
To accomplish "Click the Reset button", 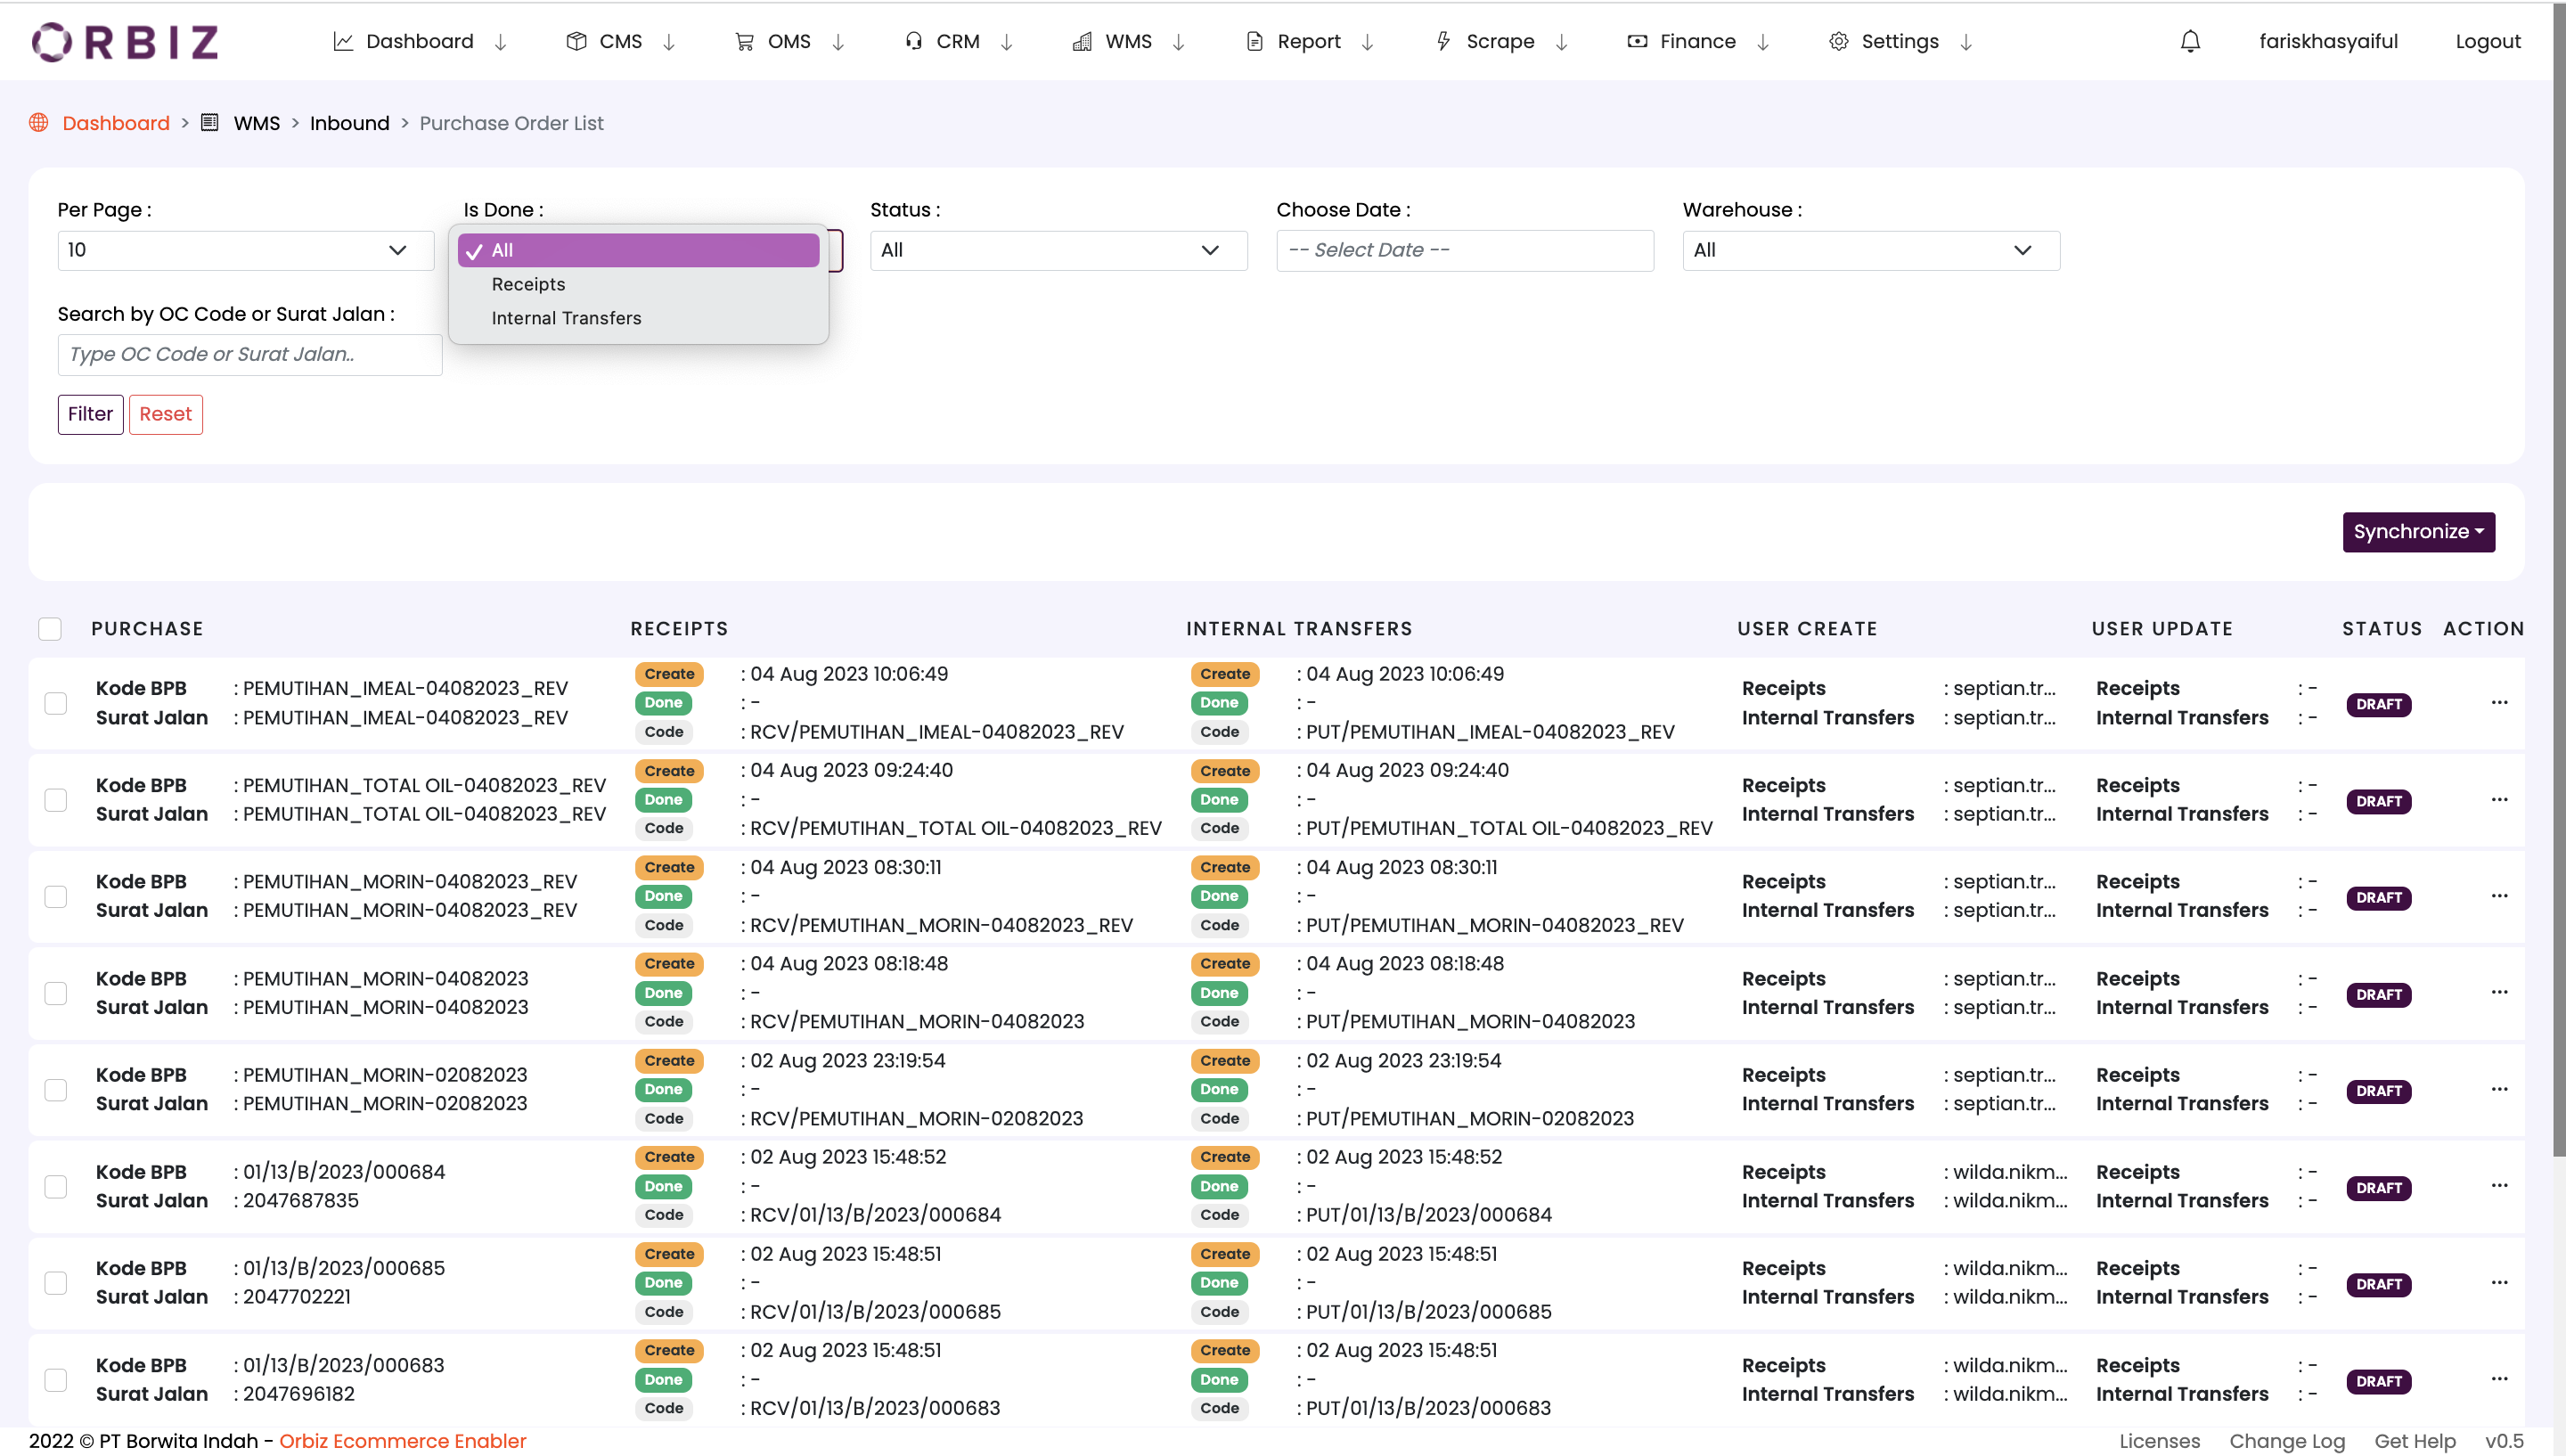I will point(165,414).
